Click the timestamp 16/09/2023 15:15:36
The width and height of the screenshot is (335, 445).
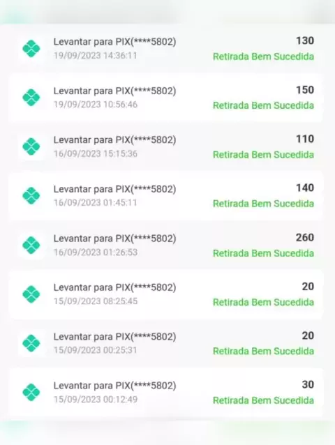click(96, 154)
